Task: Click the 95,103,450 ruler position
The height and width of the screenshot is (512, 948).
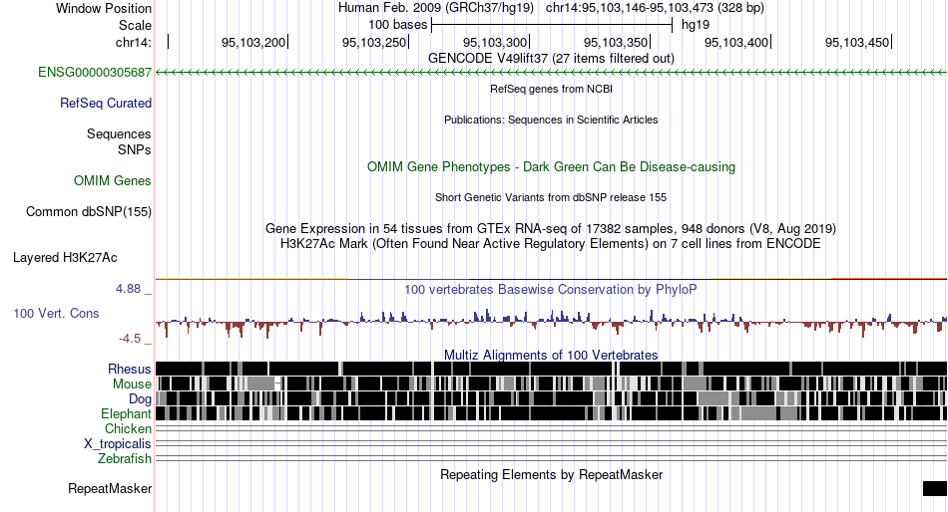Action: point(857,42)
